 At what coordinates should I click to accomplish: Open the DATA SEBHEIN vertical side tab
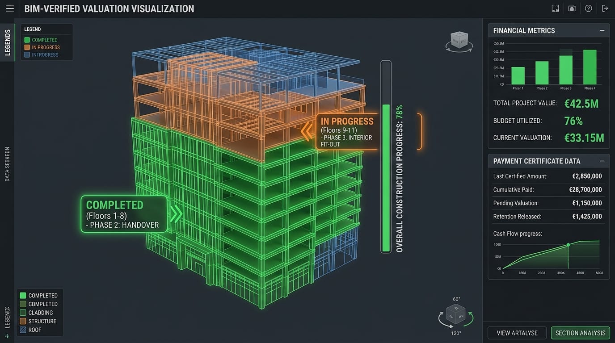(x=7, y=164)
